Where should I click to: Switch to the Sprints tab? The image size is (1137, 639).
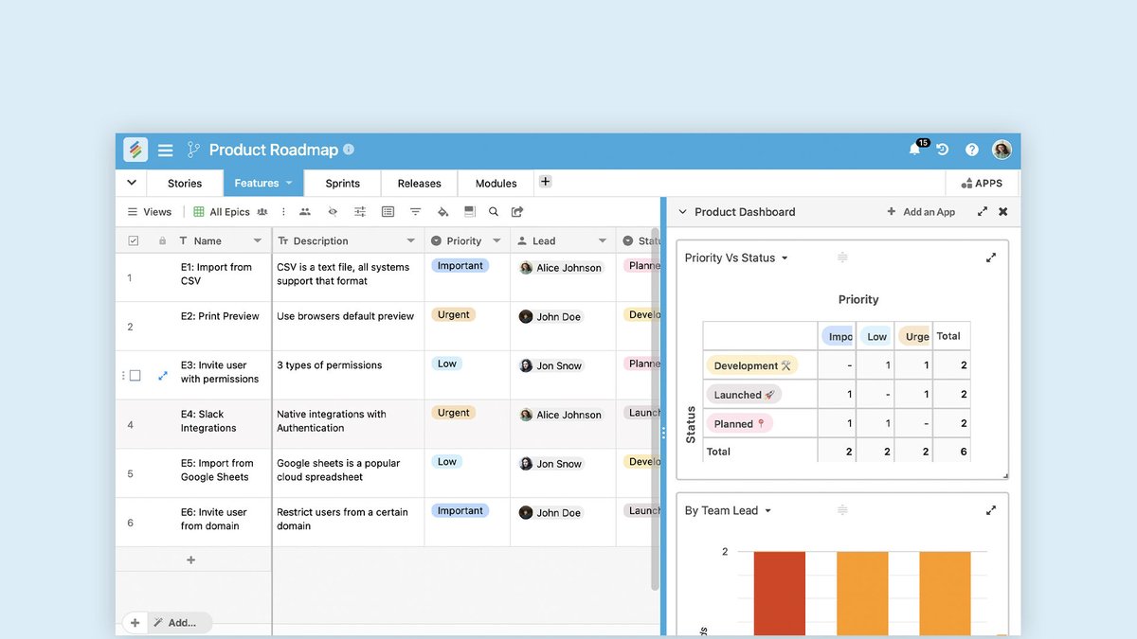pyautogui.click(x=342, y=183)
